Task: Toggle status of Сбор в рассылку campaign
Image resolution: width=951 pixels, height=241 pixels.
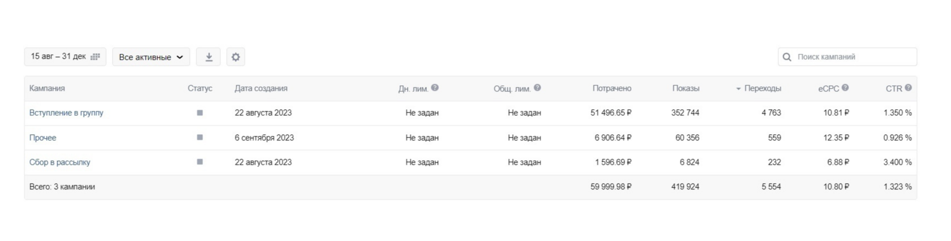Action: (200, 162)
